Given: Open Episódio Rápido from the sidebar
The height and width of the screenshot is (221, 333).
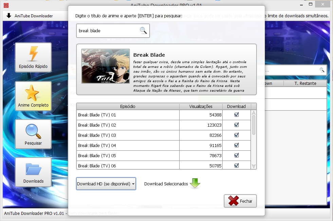Looking at the screenshot, I should pos(33,57).
